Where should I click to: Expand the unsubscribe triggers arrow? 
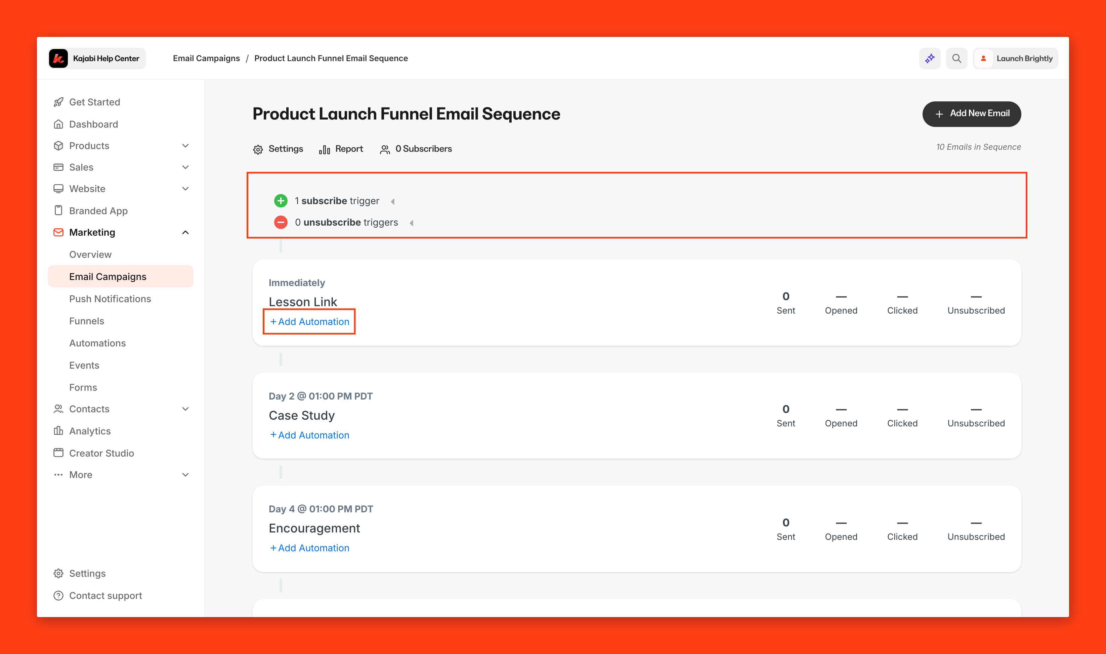[x=412, y=223]
